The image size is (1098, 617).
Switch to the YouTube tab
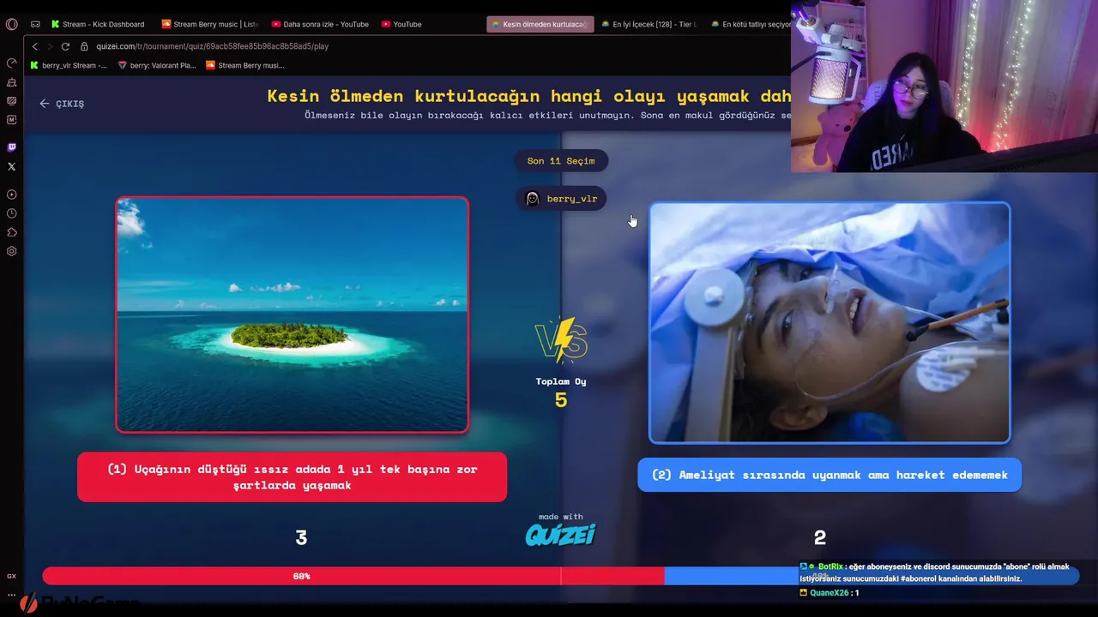tap(401, 24)
